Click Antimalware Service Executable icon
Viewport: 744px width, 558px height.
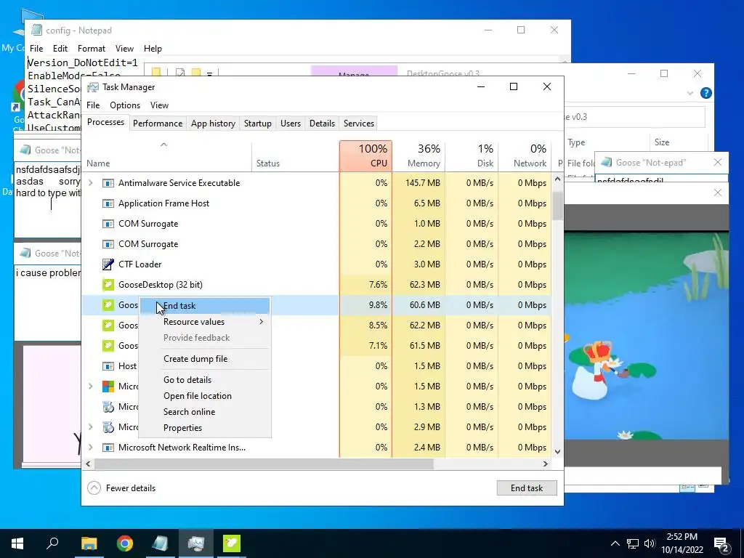click(108, 183)
